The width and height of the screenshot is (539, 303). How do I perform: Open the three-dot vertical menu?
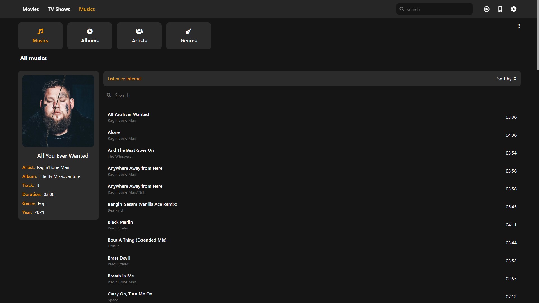(519, 26)
